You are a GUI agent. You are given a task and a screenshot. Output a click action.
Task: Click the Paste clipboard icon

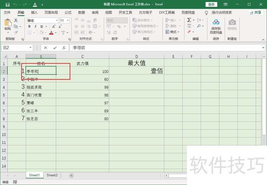pos(8,23)
